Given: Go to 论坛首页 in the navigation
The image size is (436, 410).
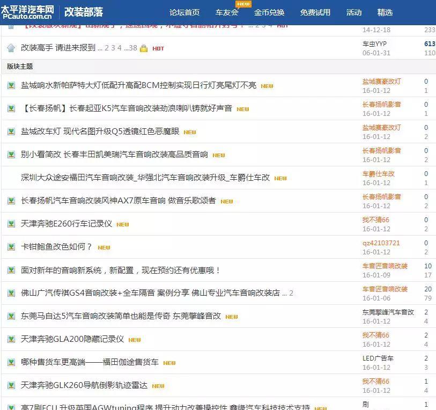Looking at the screenshot, I should tap(184, 12).
